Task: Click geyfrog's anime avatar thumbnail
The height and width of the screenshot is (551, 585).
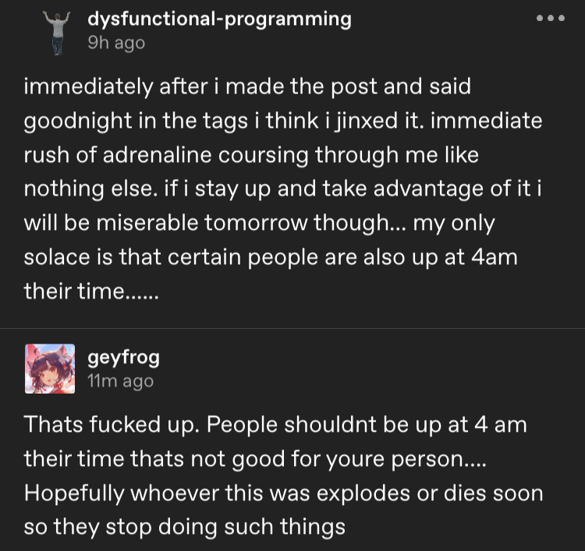Action: 50,369
